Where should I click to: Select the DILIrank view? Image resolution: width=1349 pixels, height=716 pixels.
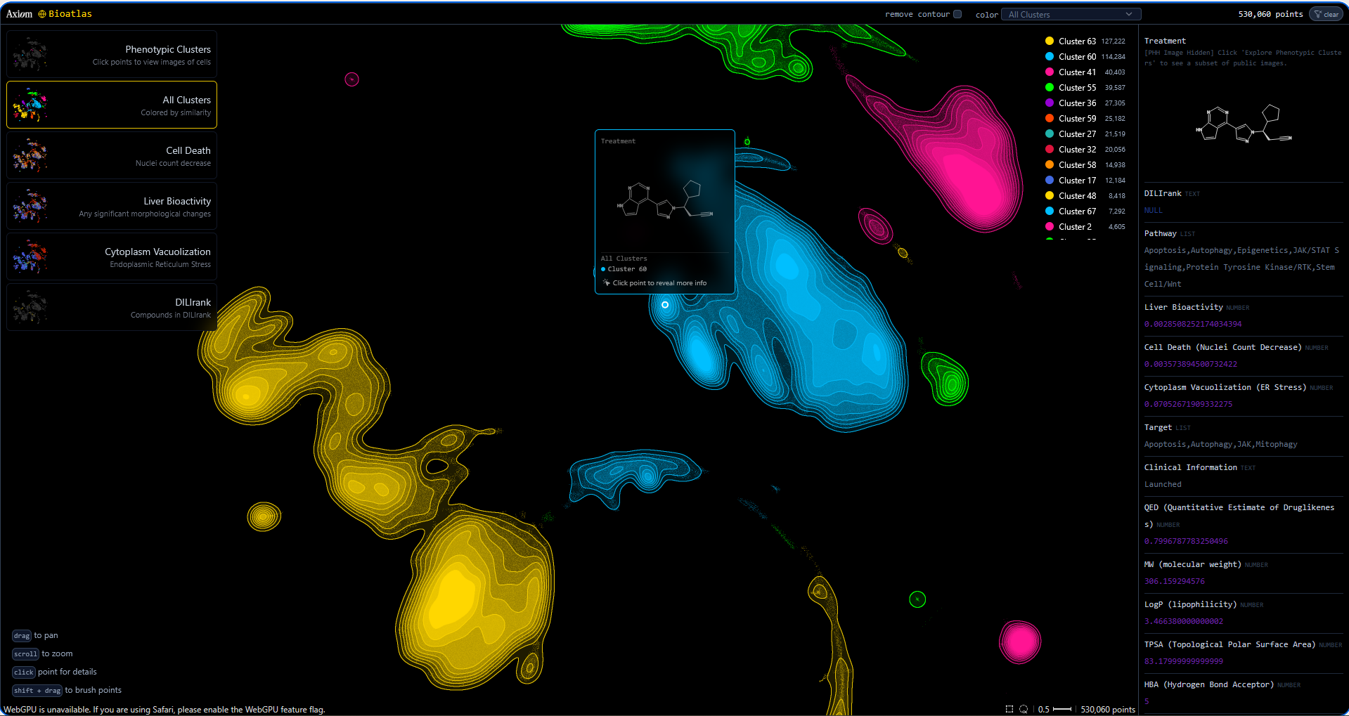112,307
